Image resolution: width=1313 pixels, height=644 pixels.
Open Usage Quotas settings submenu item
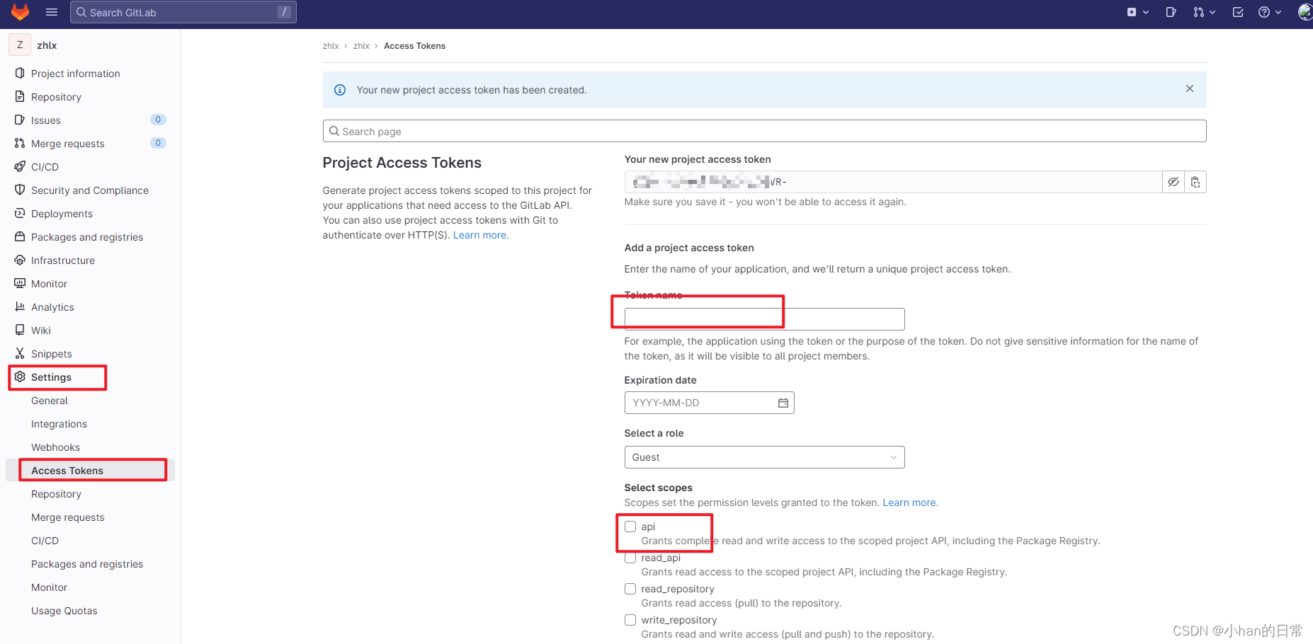pyautogui.click(x=64, y=611)
